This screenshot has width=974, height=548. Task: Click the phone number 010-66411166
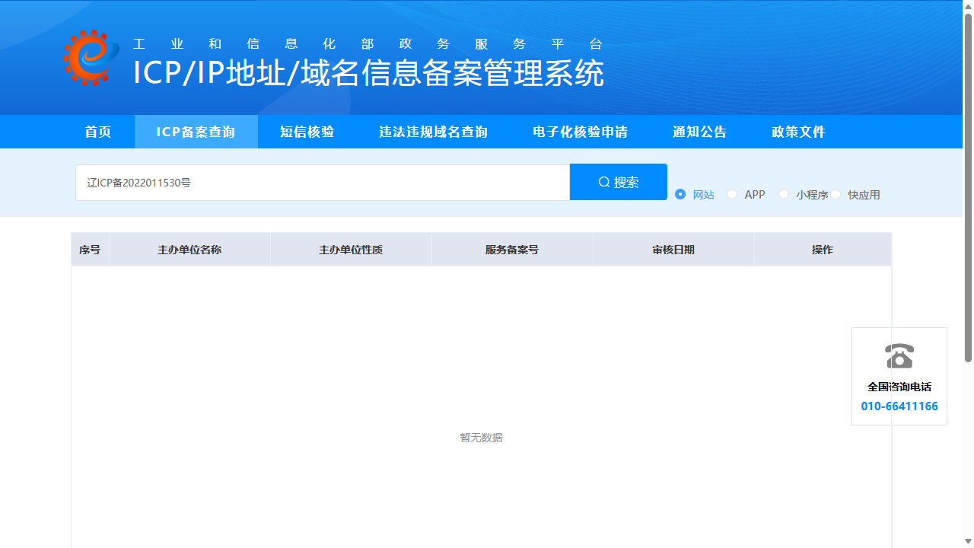[x=899, y=406]
